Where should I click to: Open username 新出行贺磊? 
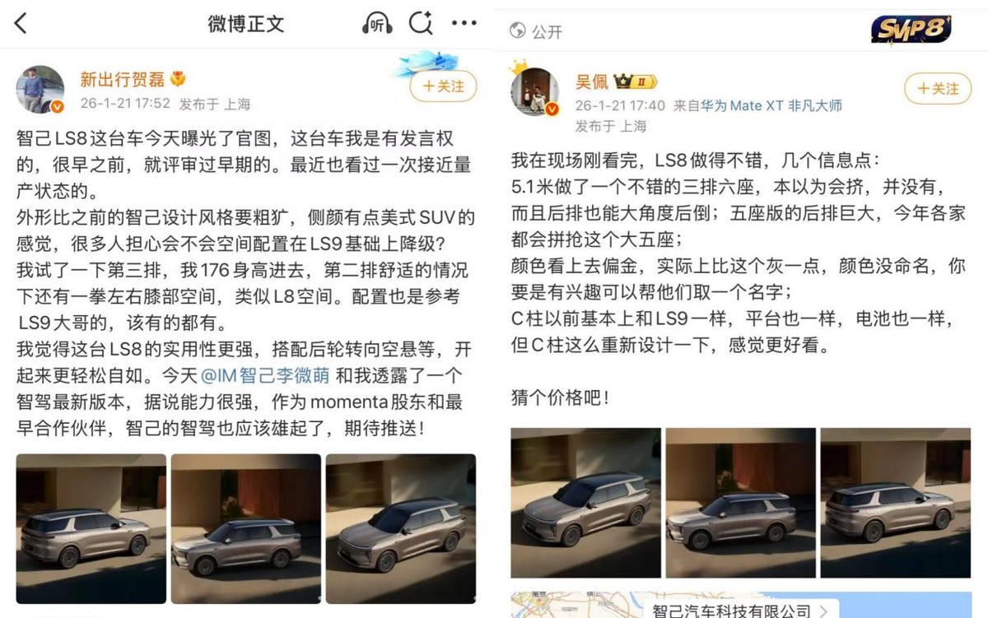[122, 79]
